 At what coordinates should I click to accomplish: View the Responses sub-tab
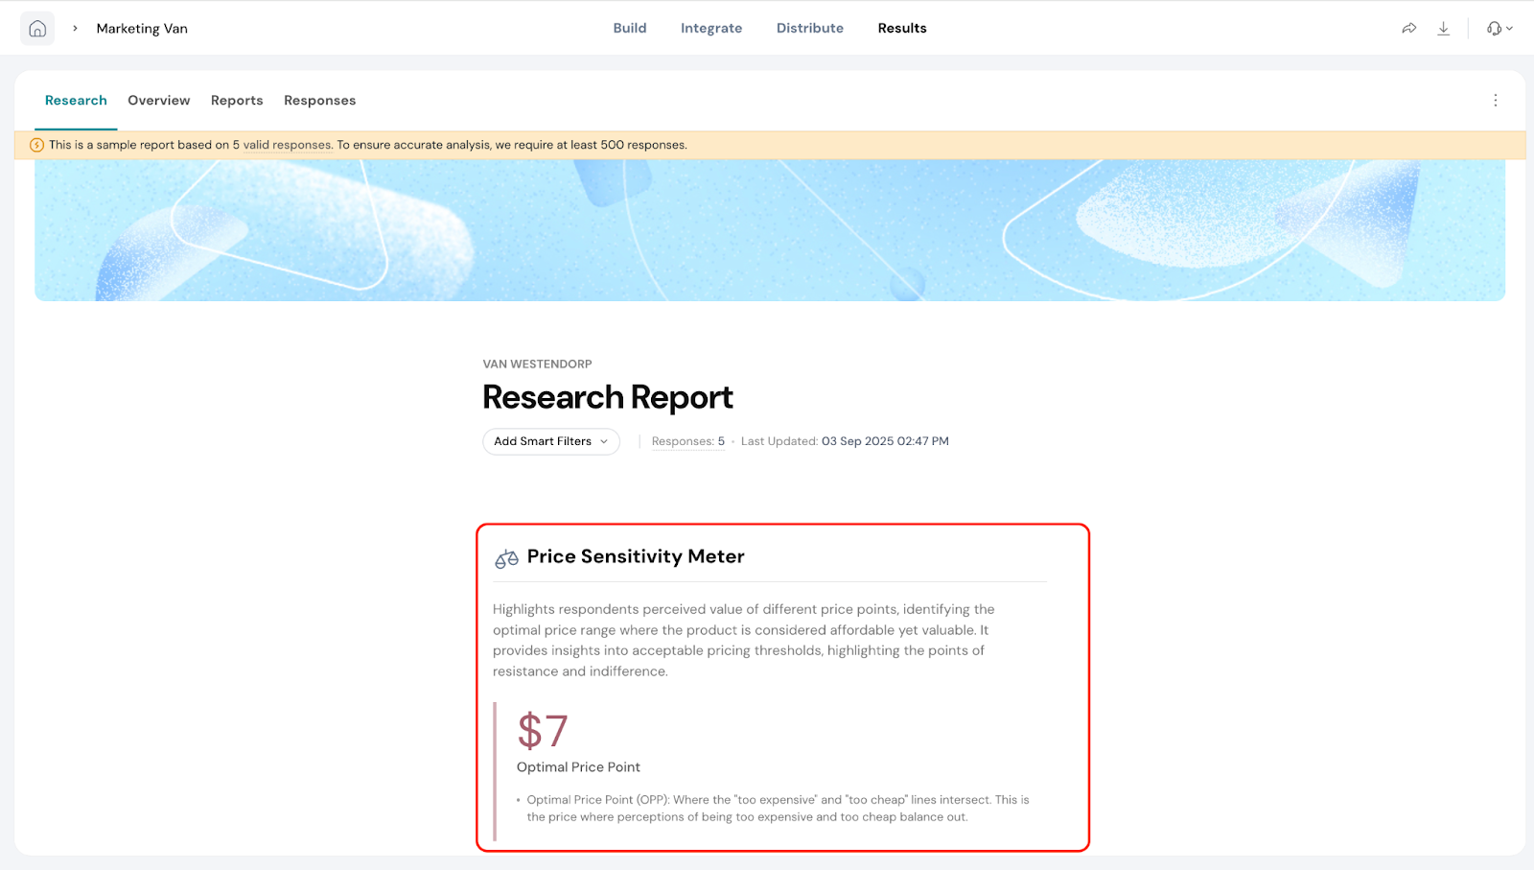319,101
